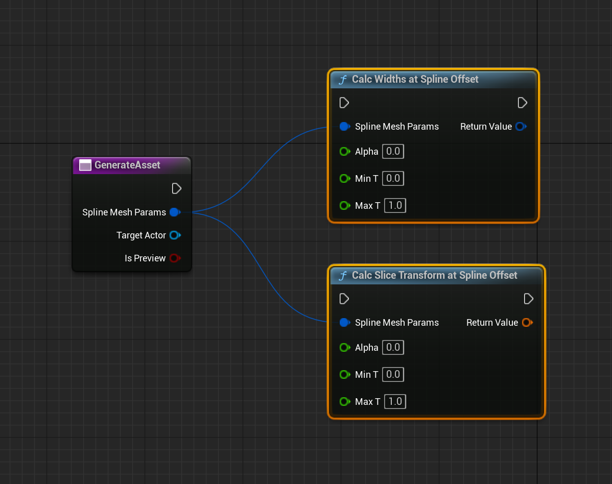Image resolution: width=612 pixels, height=484 pixels.
Task: Click the Is Preview label on GenerateAsset
Action: 145,258
